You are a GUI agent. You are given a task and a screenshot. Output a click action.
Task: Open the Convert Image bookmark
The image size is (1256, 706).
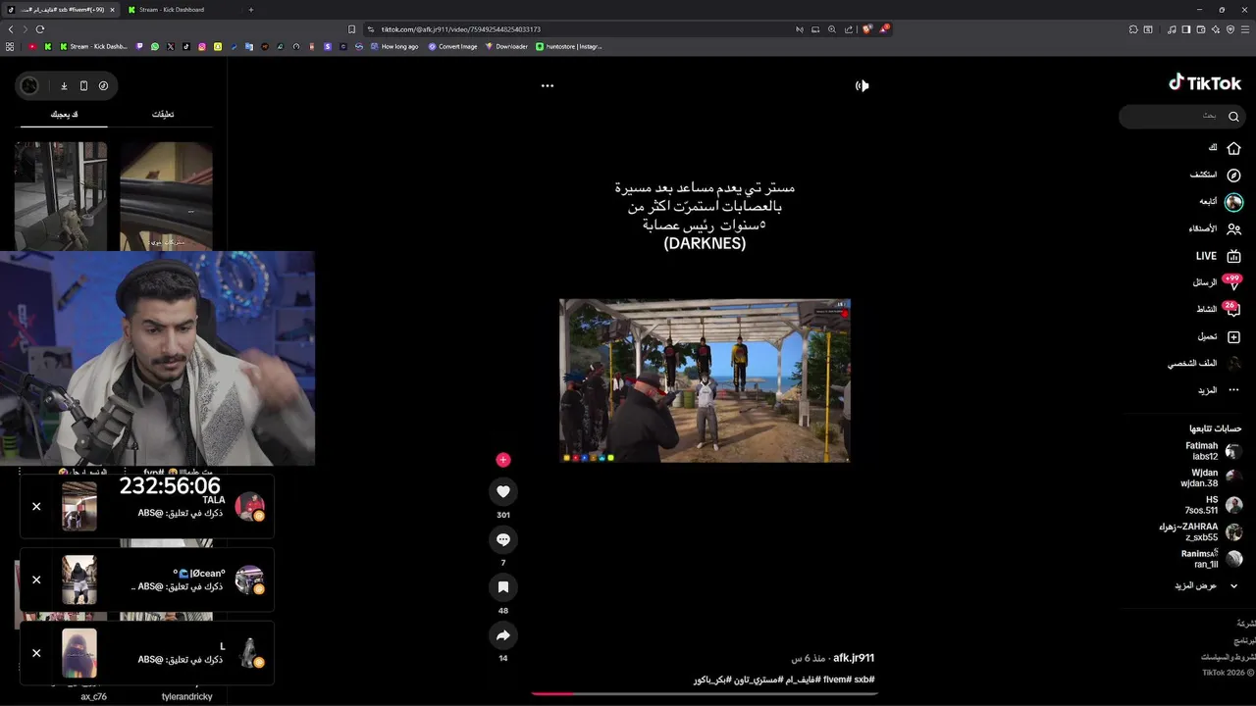pos(452,46)
